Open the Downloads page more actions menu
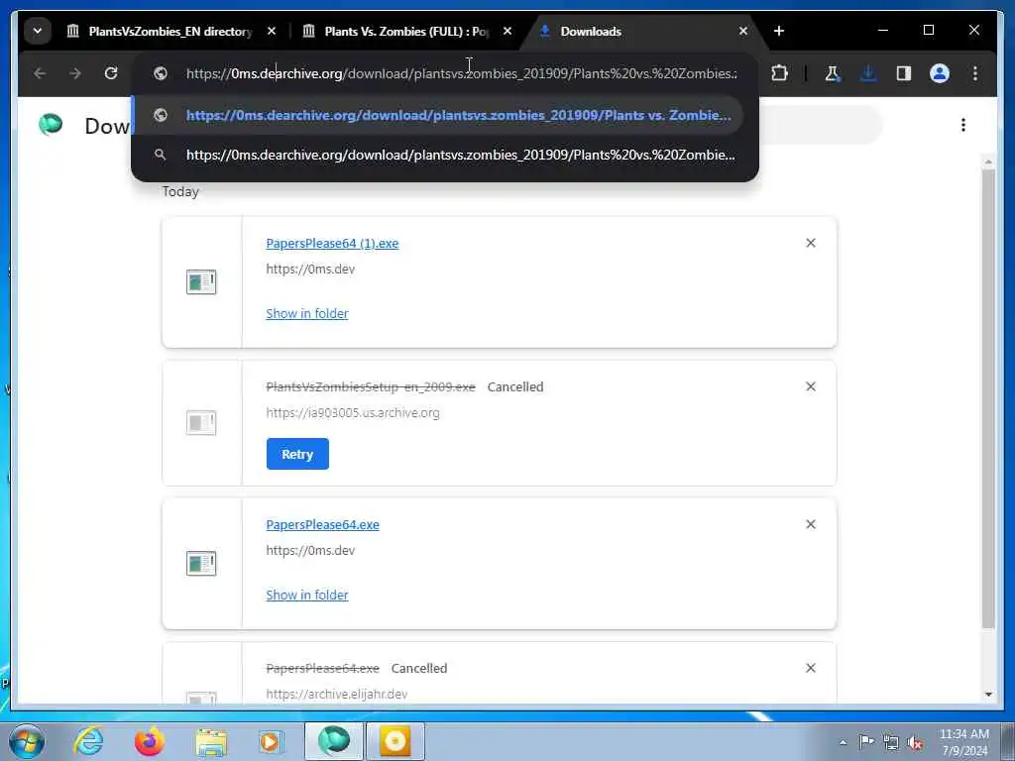 [963, 125]
